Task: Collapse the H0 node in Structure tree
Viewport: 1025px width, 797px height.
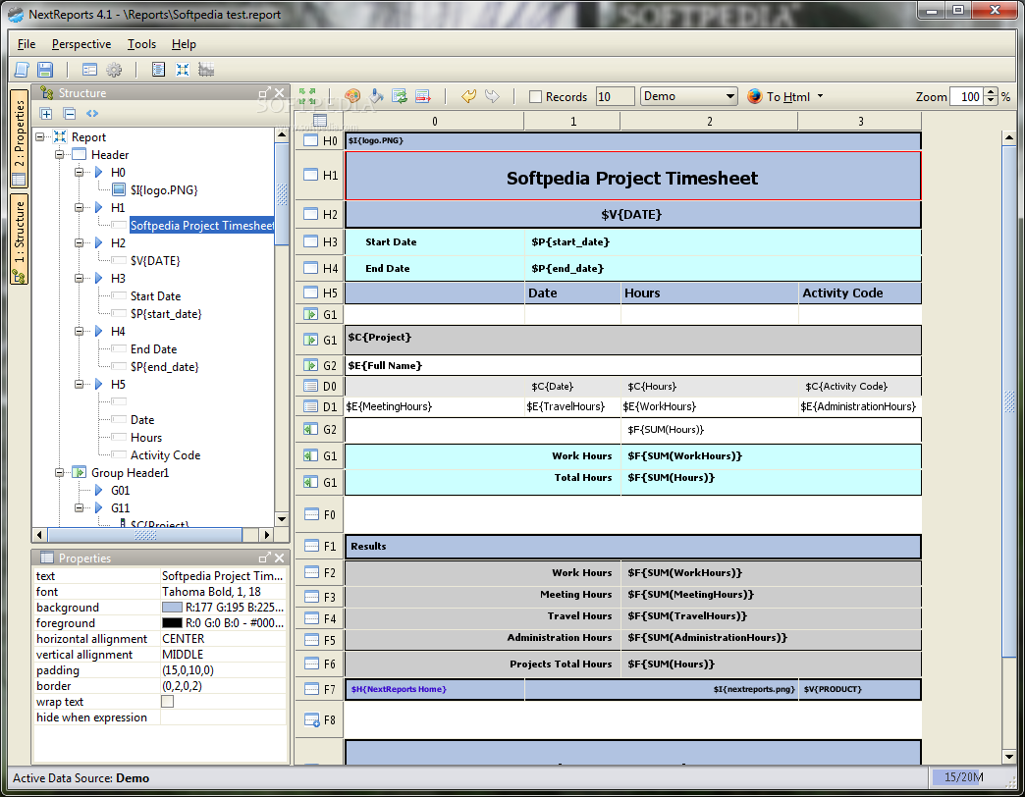Action: 80,172
